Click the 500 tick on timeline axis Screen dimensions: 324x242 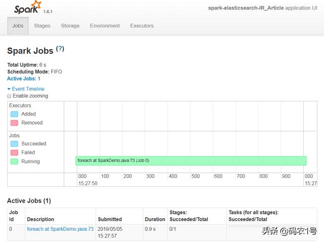(x=195, y=176)
